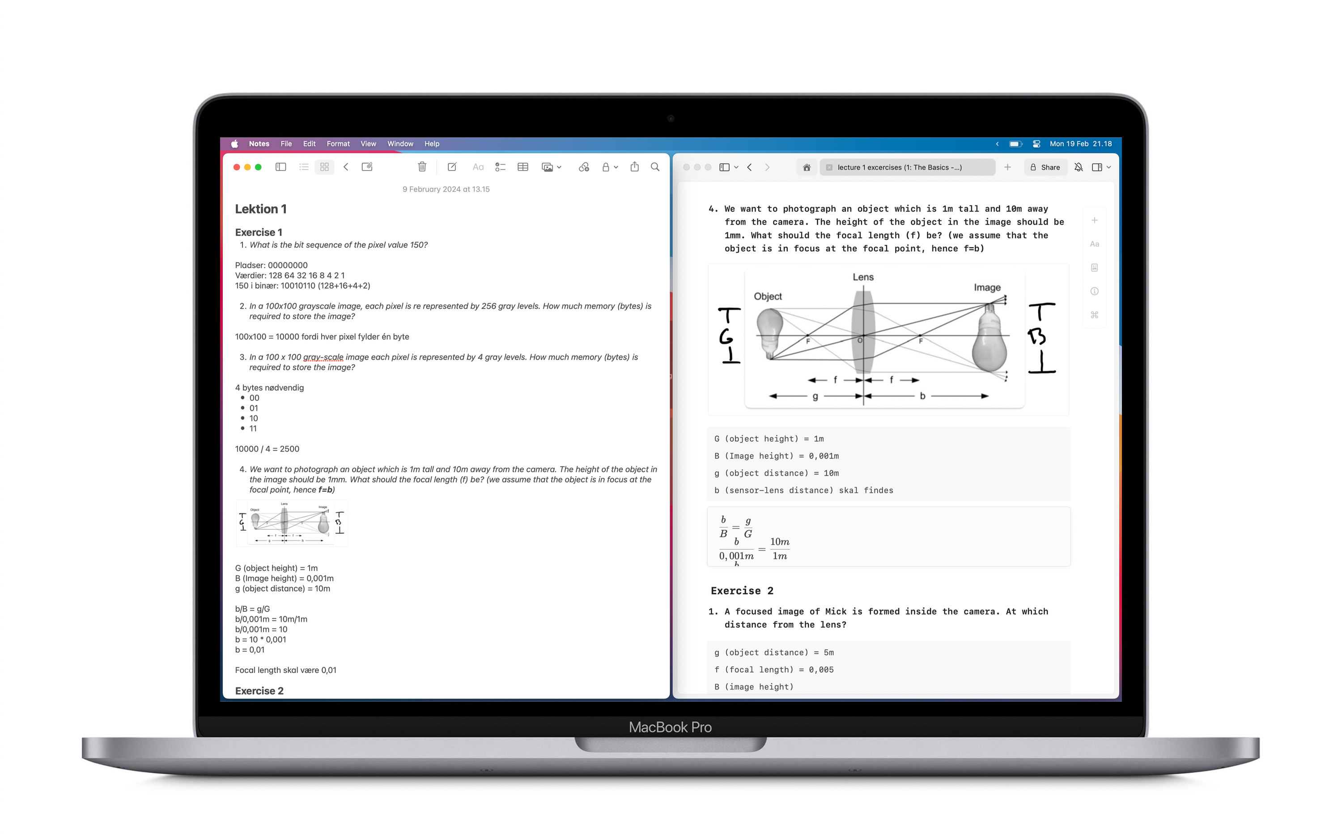The image size is (1342, 839).
Task: Drag the vertical split divider between Notes and Safari
Action: tap(670, 425)
